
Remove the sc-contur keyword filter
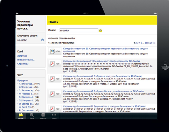pyautogui.click(x=43, y=40)
